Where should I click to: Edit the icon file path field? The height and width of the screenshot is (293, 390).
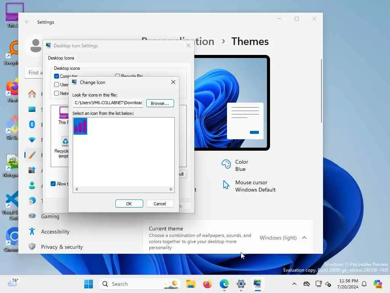click(108, 103)
